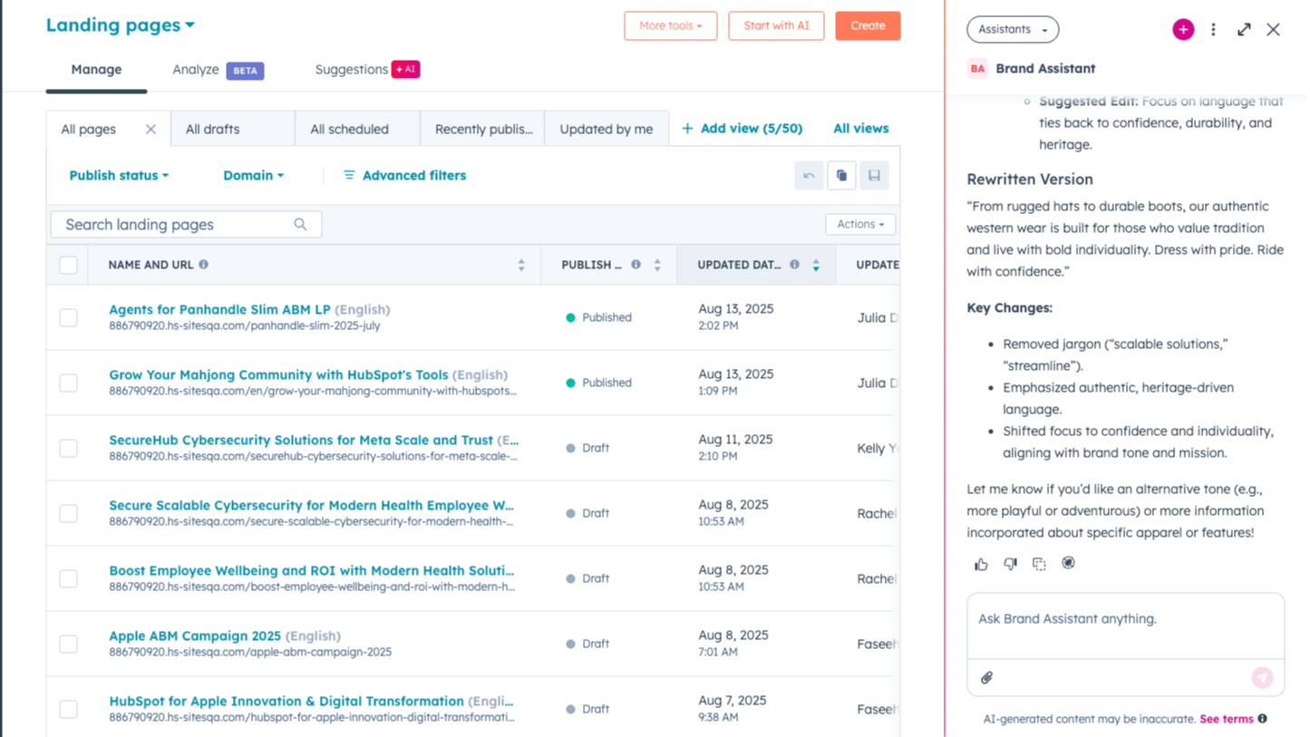Click the Create button
The image size is (1310, 737).
pos(867,25)
